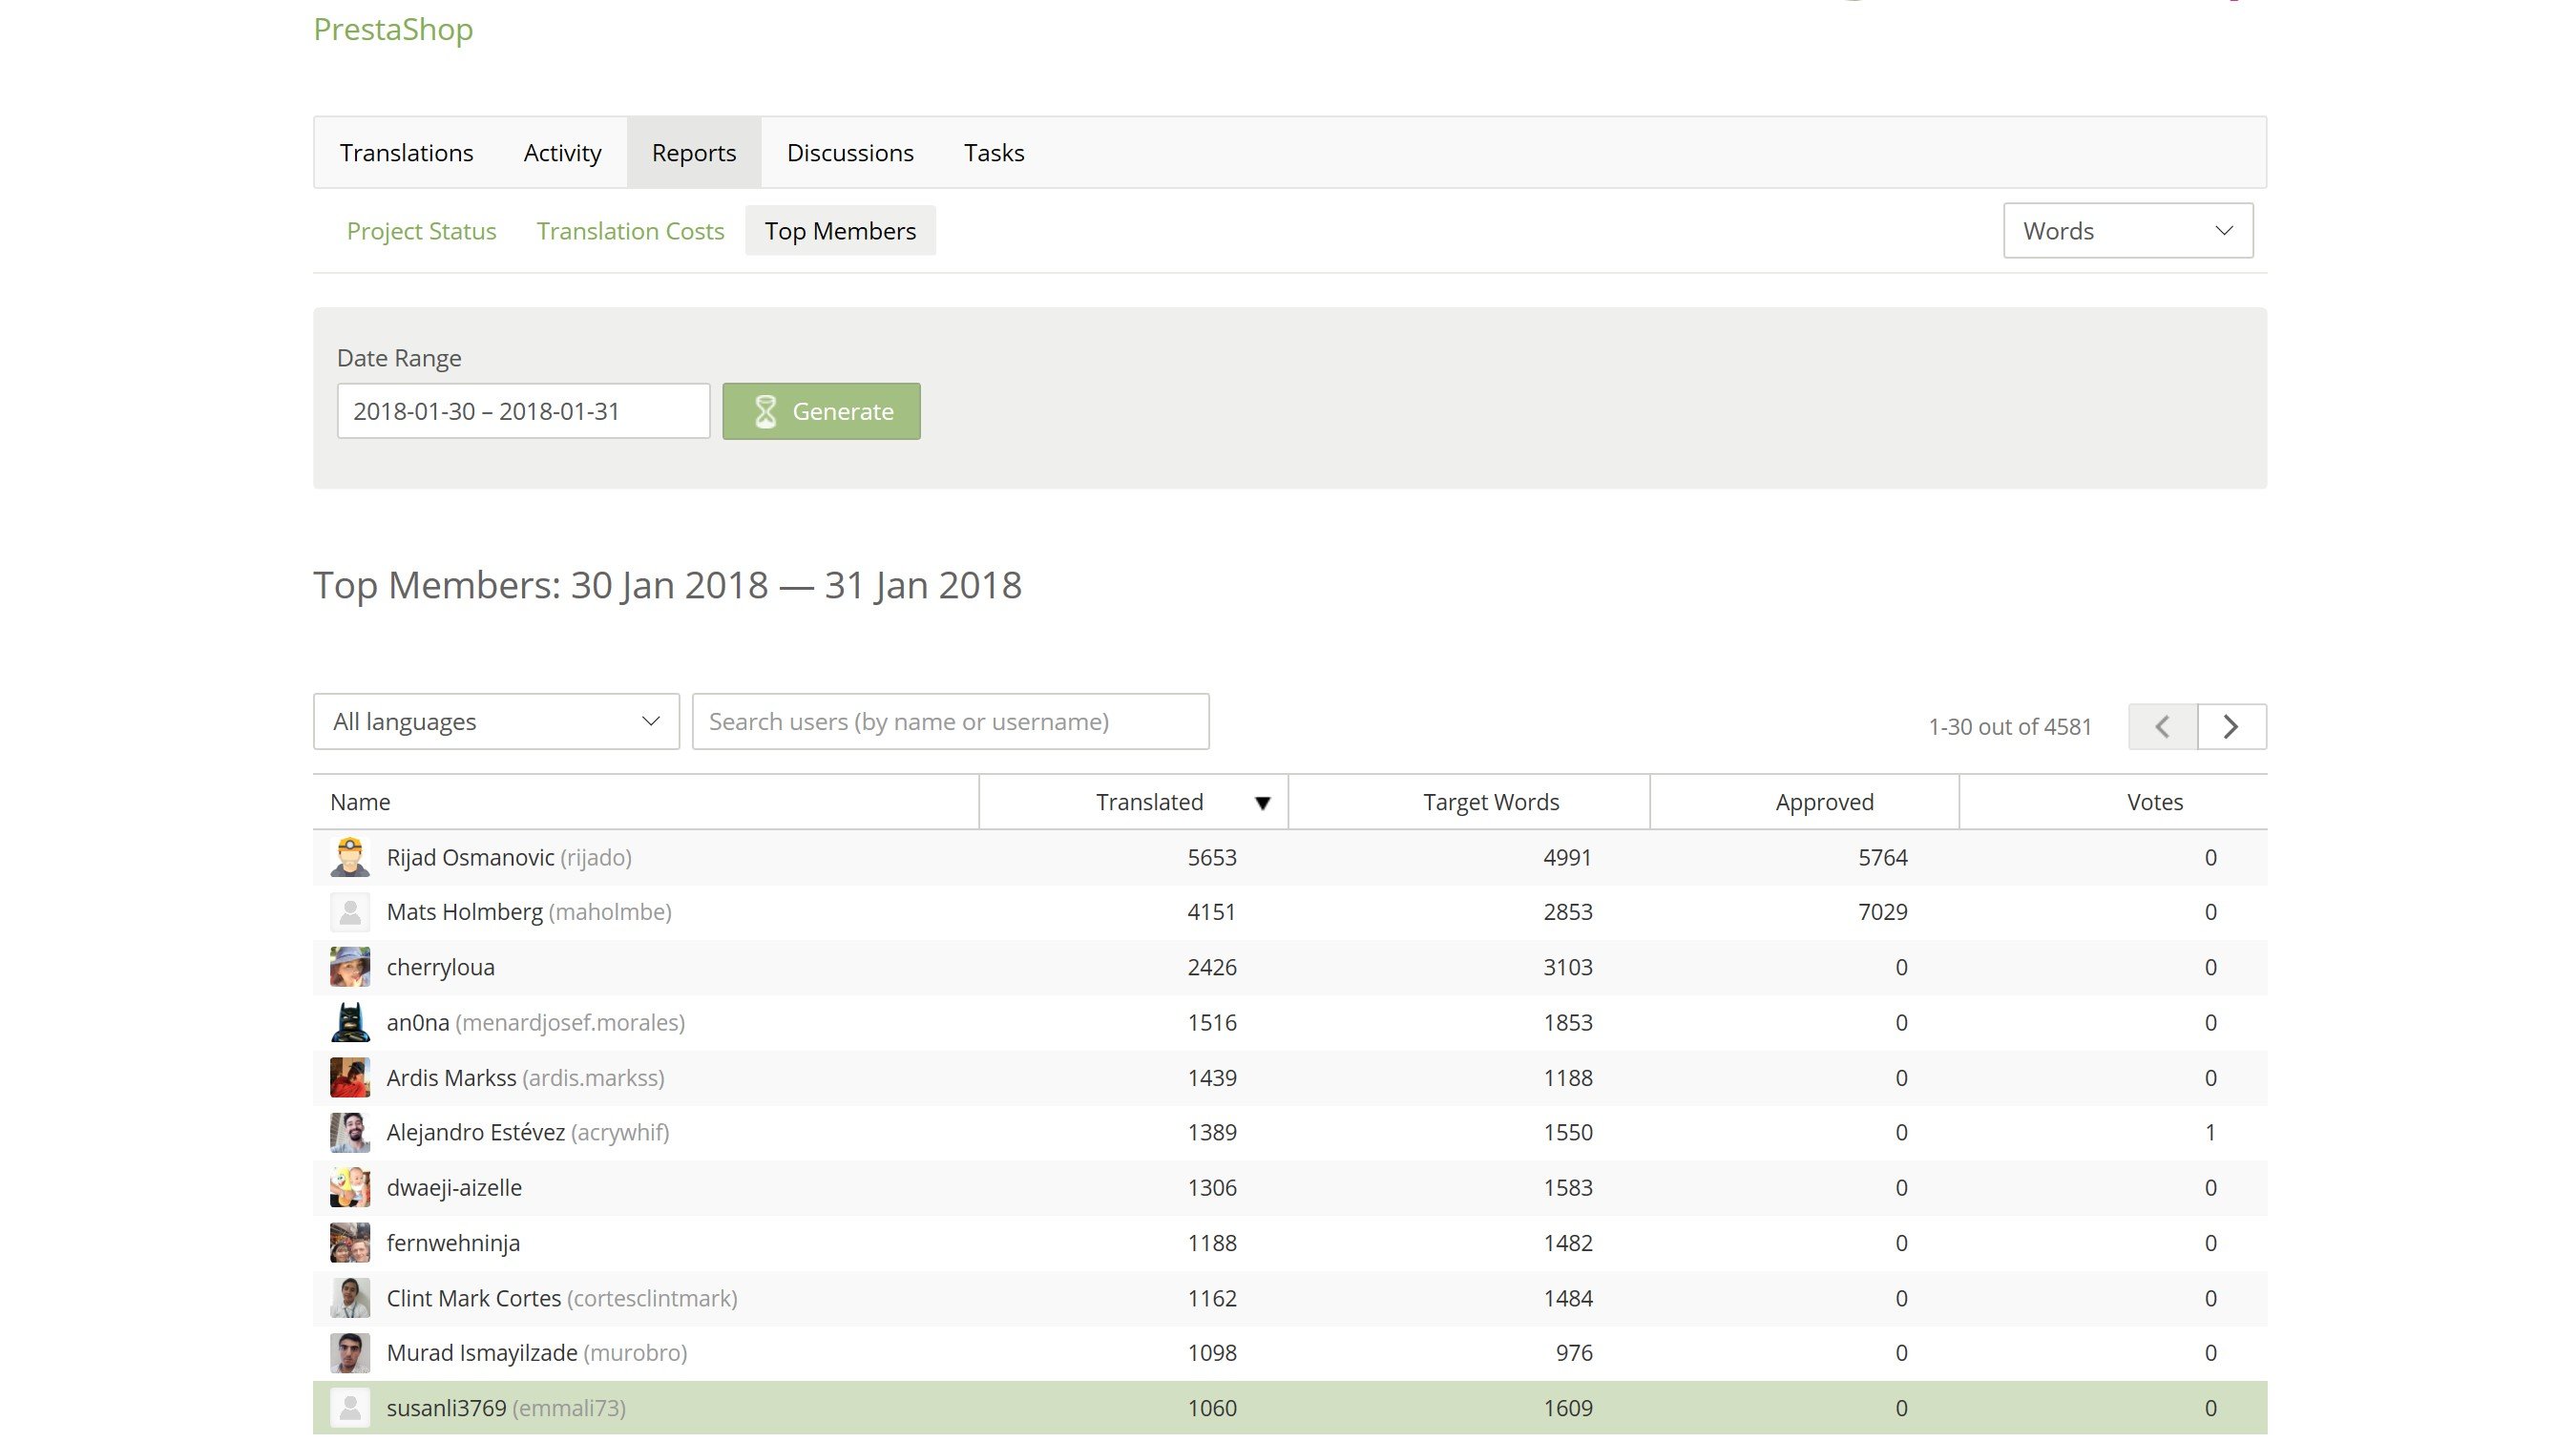Select the cherryloua member name

pyautogui.click(x=440, y=968)
